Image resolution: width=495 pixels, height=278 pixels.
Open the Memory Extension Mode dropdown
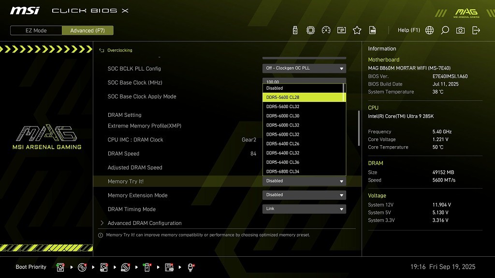click(304, 195)
